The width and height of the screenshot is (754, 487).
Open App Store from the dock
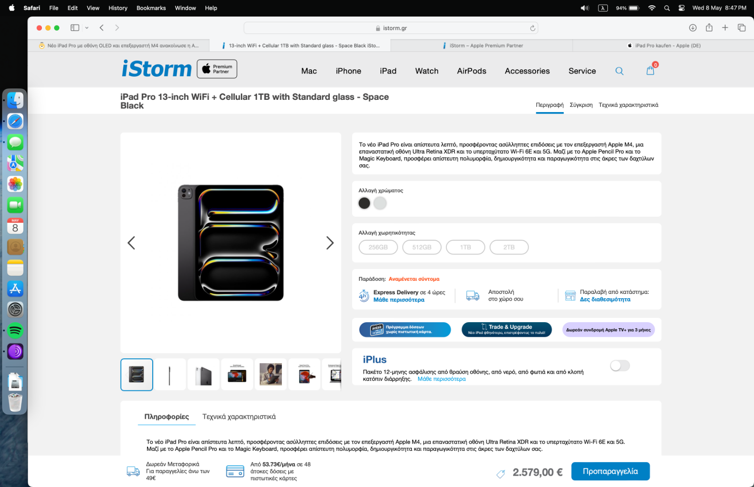point(15,289)
